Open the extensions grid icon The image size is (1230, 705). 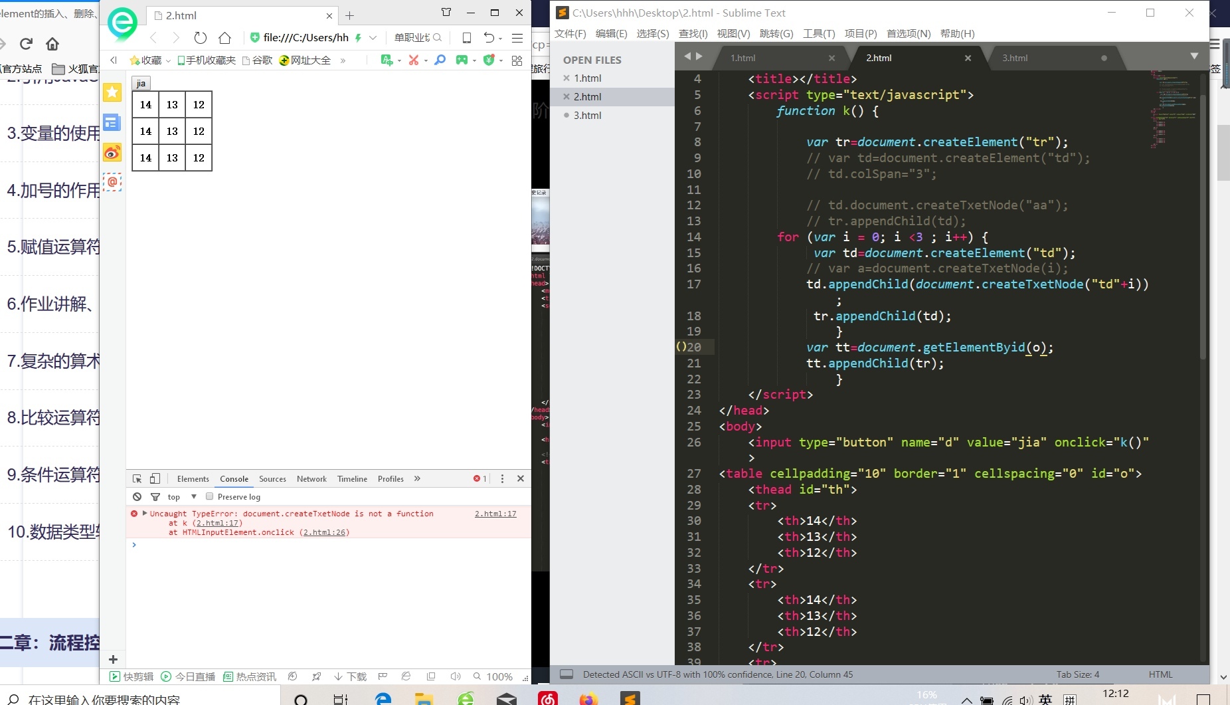517,60
